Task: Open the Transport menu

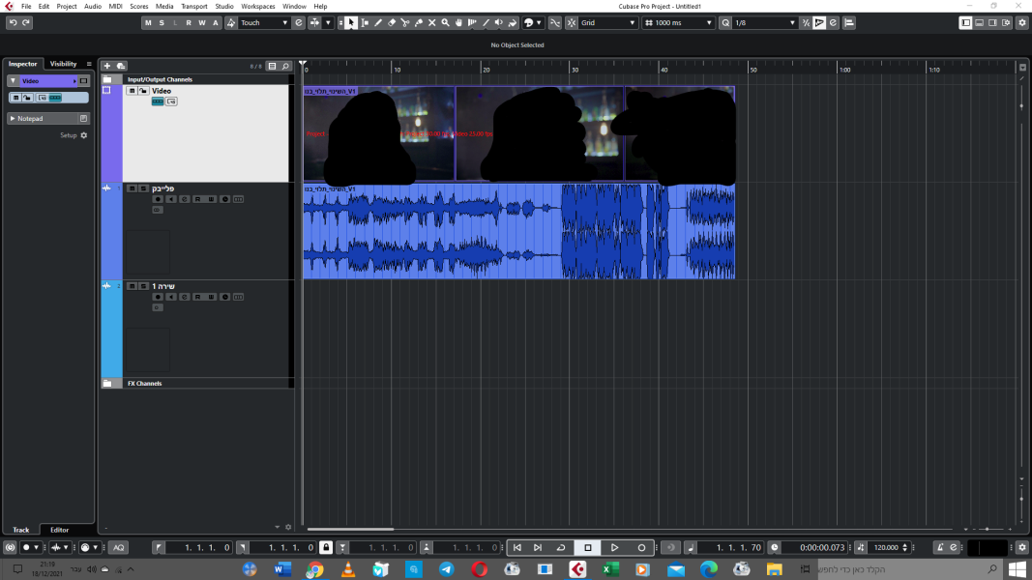Action: tap(193, 6)
